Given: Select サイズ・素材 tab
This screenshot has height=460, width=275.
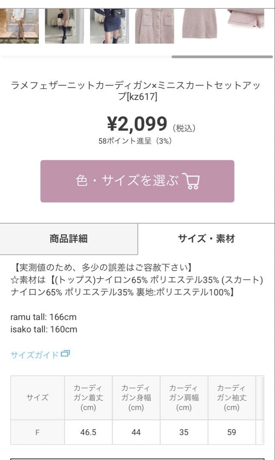Looking at the screenshot, I should click(x=206, y=239).
